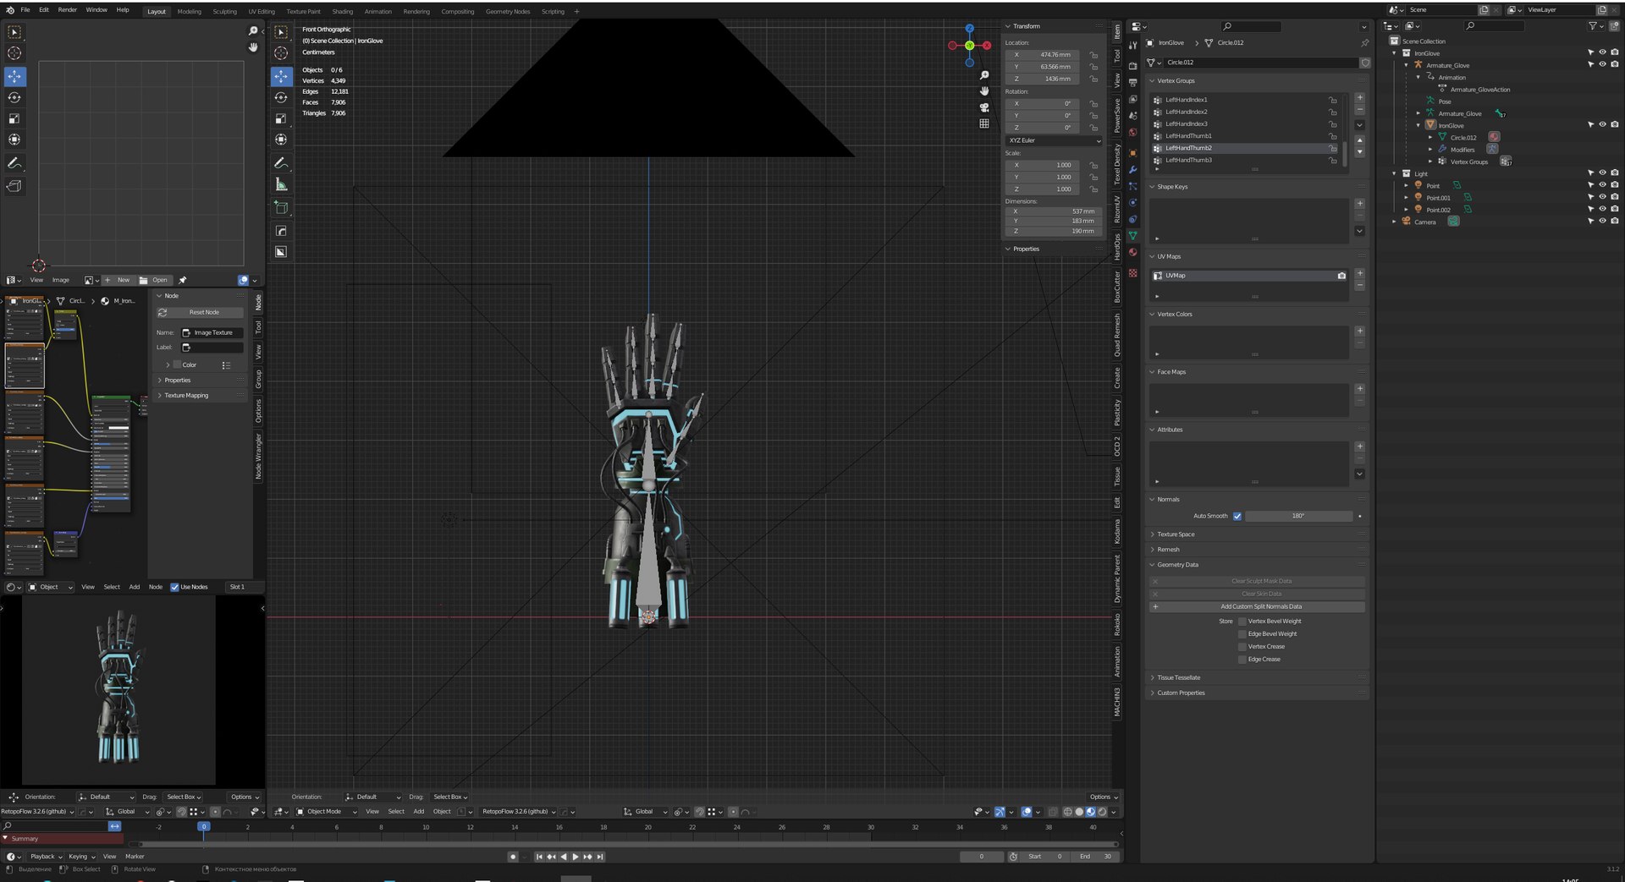Click Add Custom Split Normals Data button
Screen dimensions: 1625x882
(x=1257, y=606)
